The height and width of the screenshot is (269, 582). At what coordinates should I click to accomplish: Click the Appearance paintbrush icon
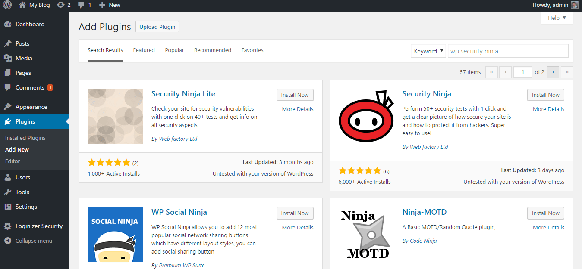pos(8,107)
